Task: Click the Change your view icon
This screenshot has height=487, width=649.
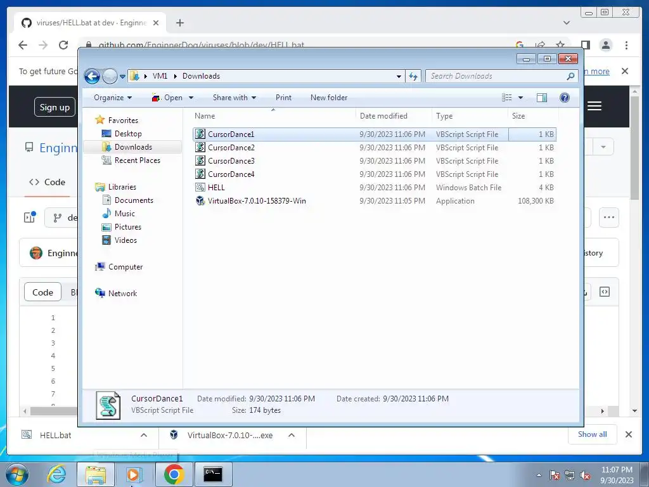Action: point(506,98)
